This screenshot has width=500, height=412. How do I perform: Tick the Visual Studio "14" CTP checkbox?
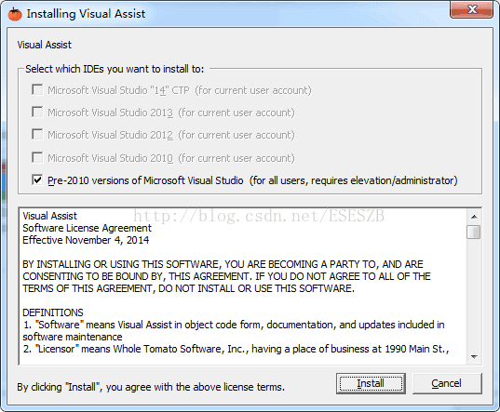pyautogui.click(x=37, y=90)
